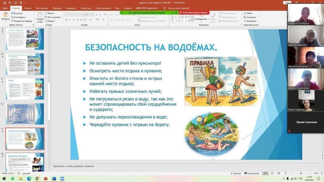324x182 pixels.
Task: Switch to Normal view in status bar
Action: pyautogui.click(x=265, y=173)
